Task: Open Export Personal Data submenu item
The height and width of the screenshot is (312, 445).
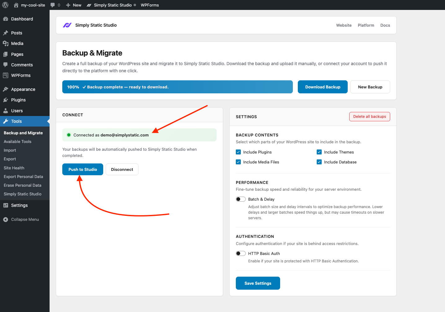Action: 24,176
